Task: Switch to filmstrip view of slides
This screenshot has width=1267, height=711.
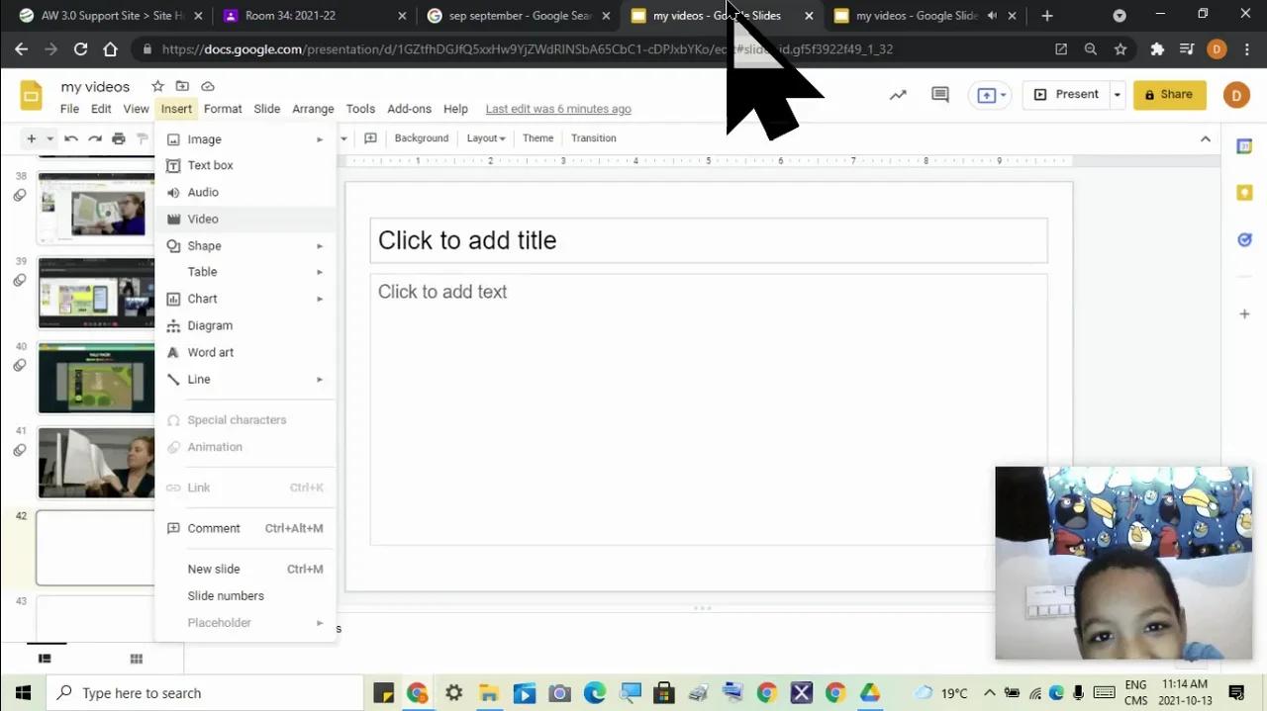Action: click(45, 658)
